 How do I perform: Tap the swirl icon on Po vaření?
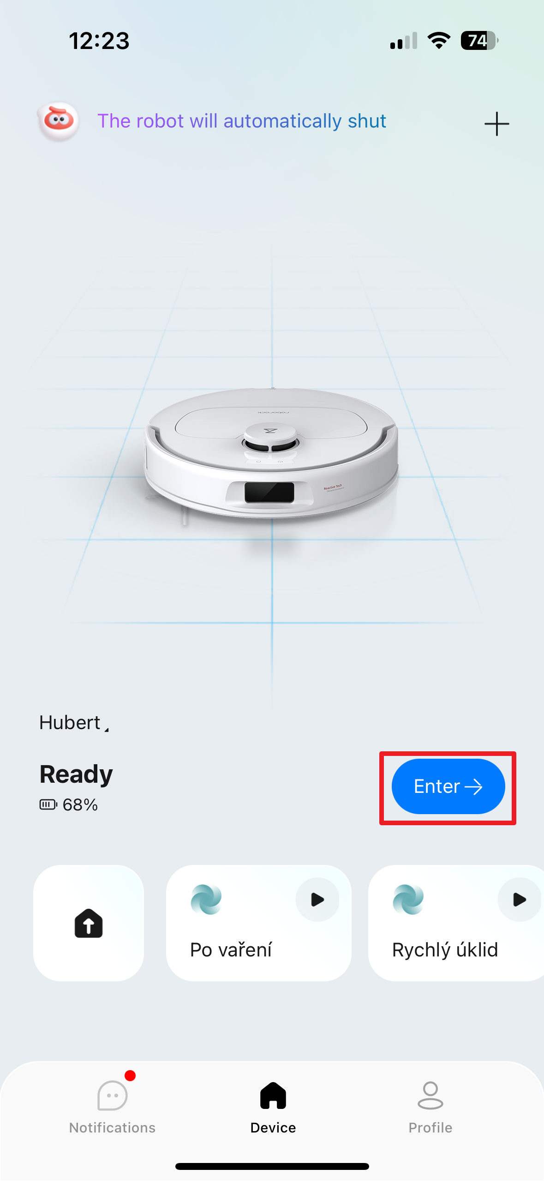(206, 900)
